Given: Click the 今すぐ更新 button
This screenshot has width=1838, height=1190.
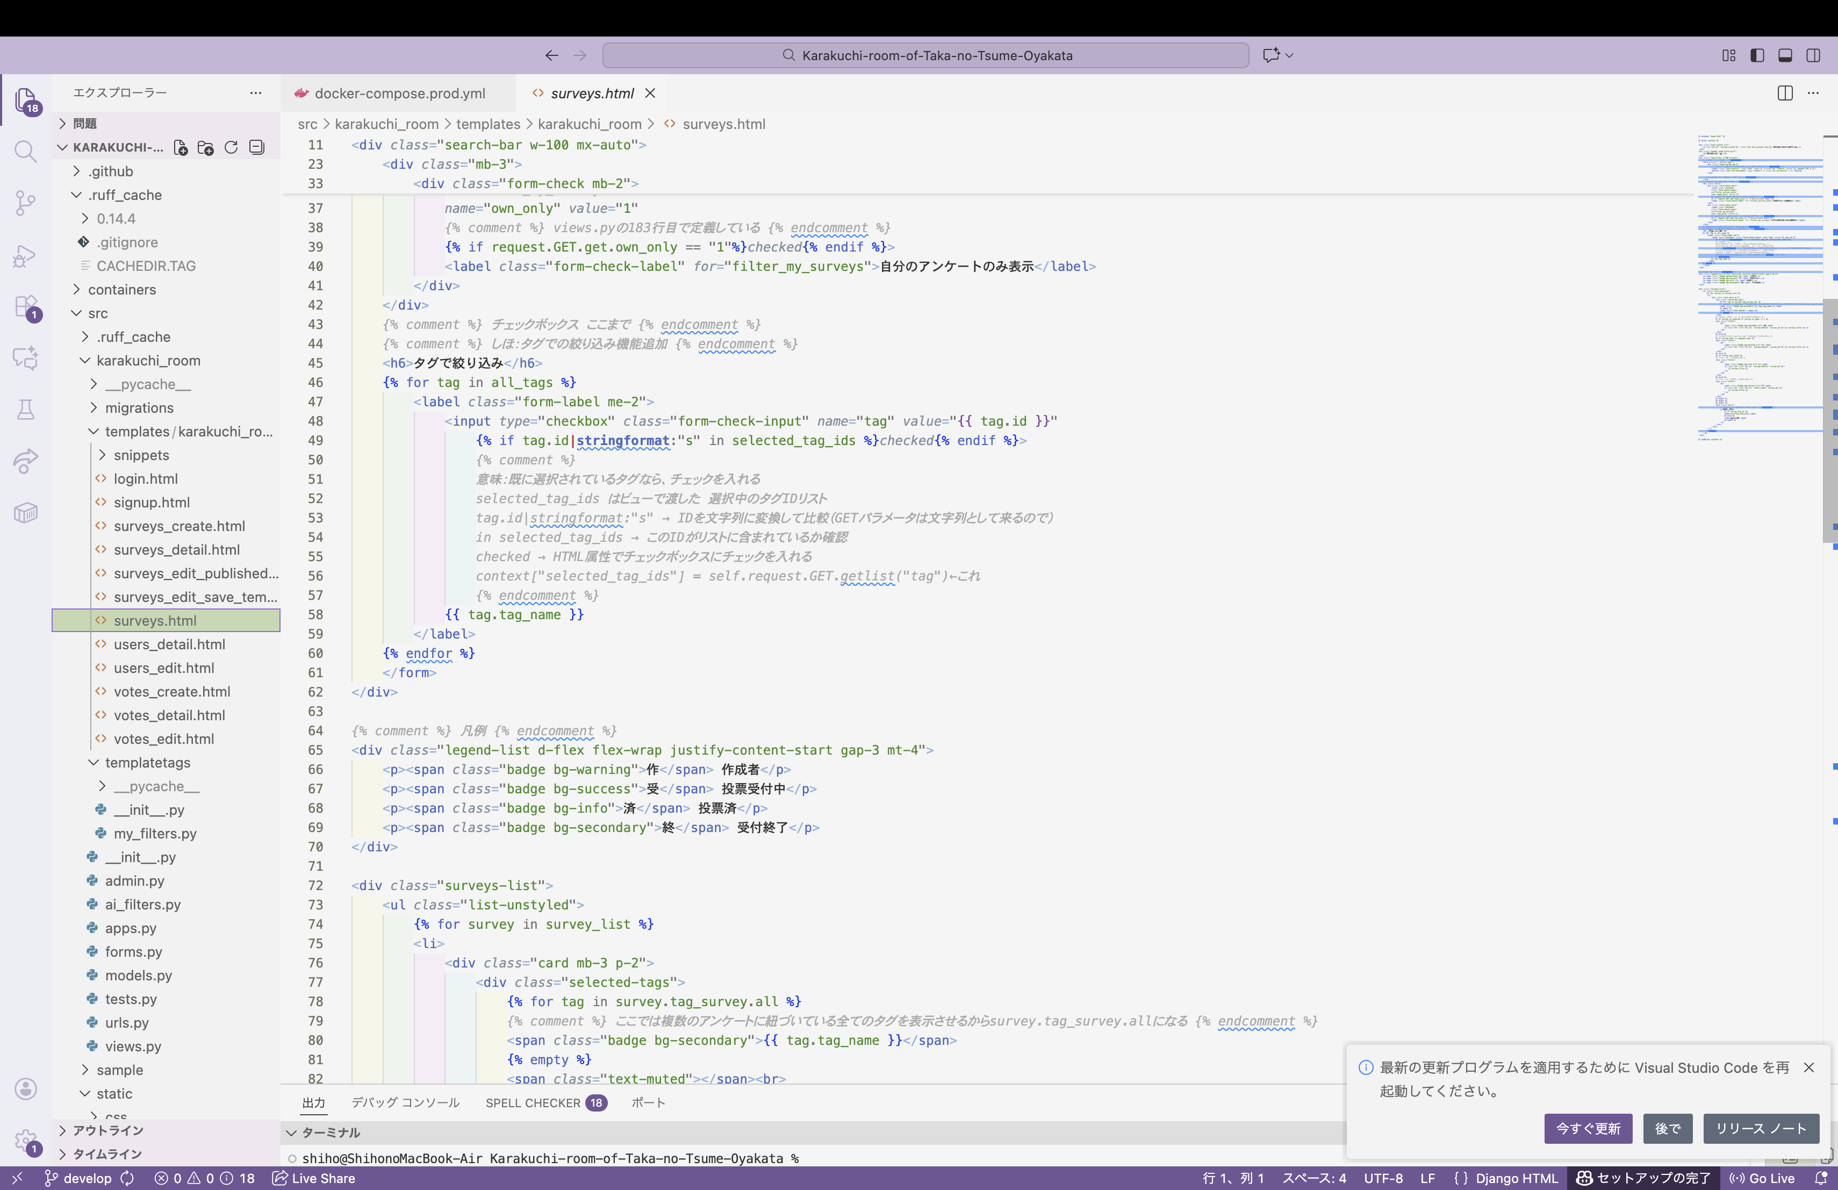Looking at the screenshot, I should pyautogui.click(x=1588, y=1128).
